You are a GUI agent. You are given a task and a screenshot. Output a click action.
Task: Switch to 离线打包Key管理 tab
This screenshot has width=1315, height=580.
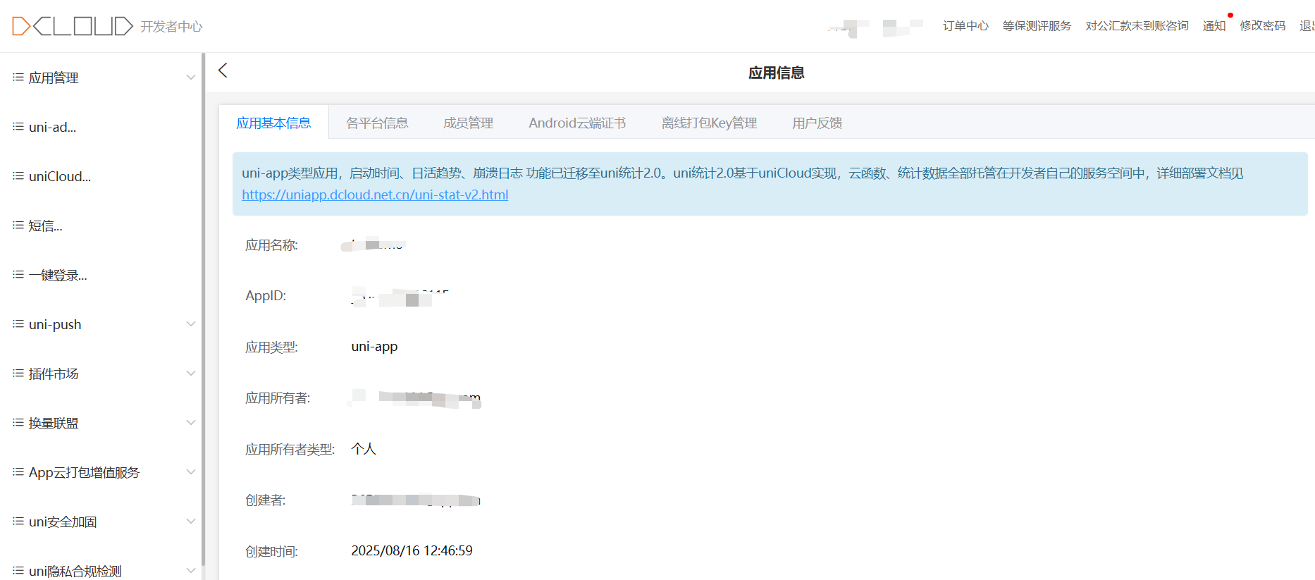[709, 123]
